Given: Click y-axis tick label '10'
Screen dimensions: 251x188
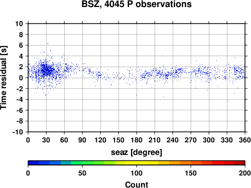Looking at the screenshot, I should [19, 24].
